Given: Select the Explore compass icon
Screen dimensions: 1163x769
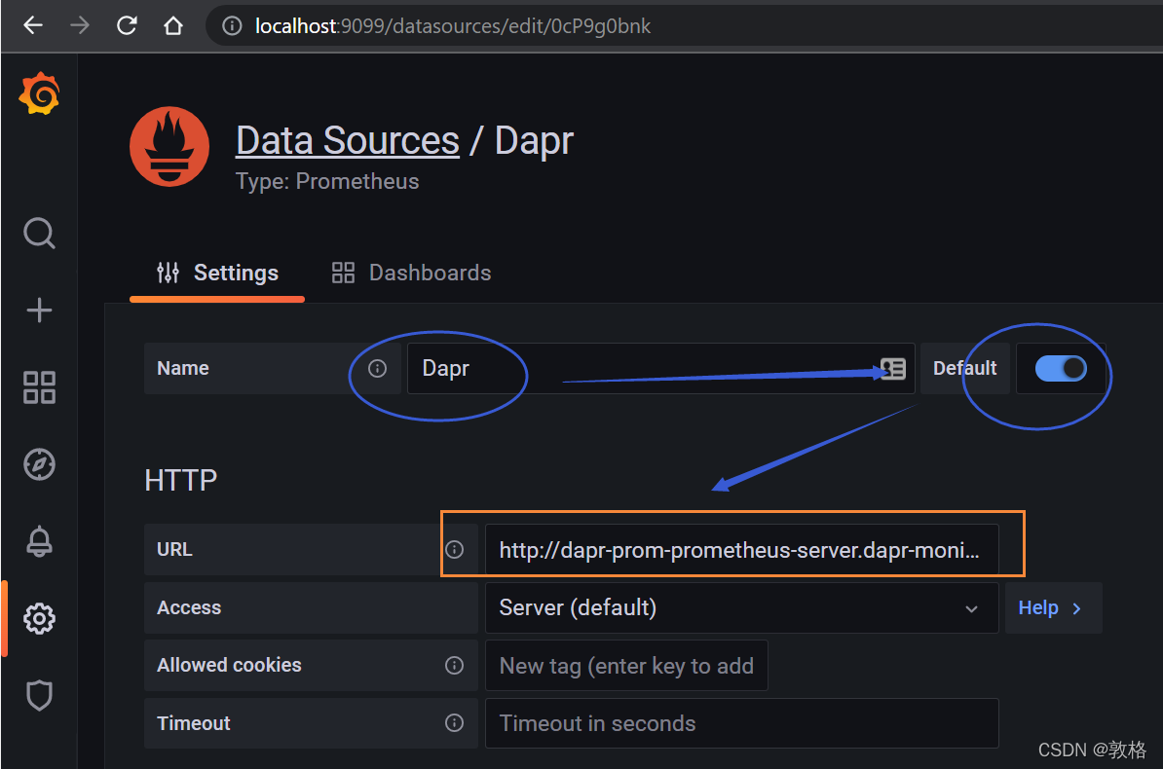Looking at the screenshot, I should click(x=39, y=464).
